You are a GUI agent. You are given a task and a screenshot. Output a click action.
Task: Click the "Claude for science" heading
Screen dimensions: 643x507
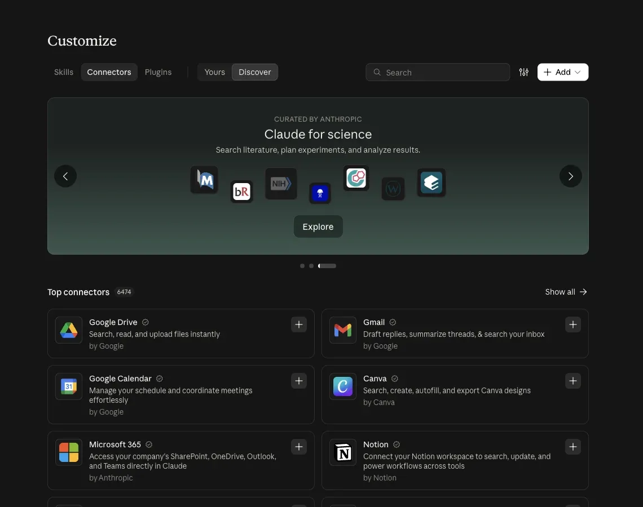[318, 134]
